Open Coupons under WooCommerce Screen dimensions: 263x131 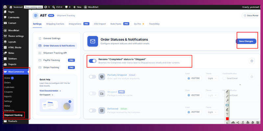(x=9, y=92)
